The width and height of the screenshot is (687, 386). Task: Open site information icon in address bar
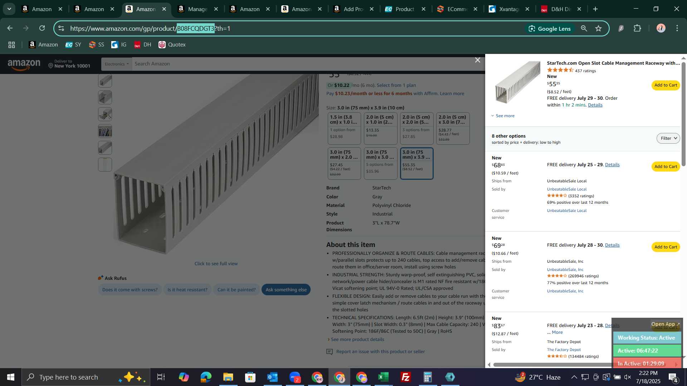(61, 28)
